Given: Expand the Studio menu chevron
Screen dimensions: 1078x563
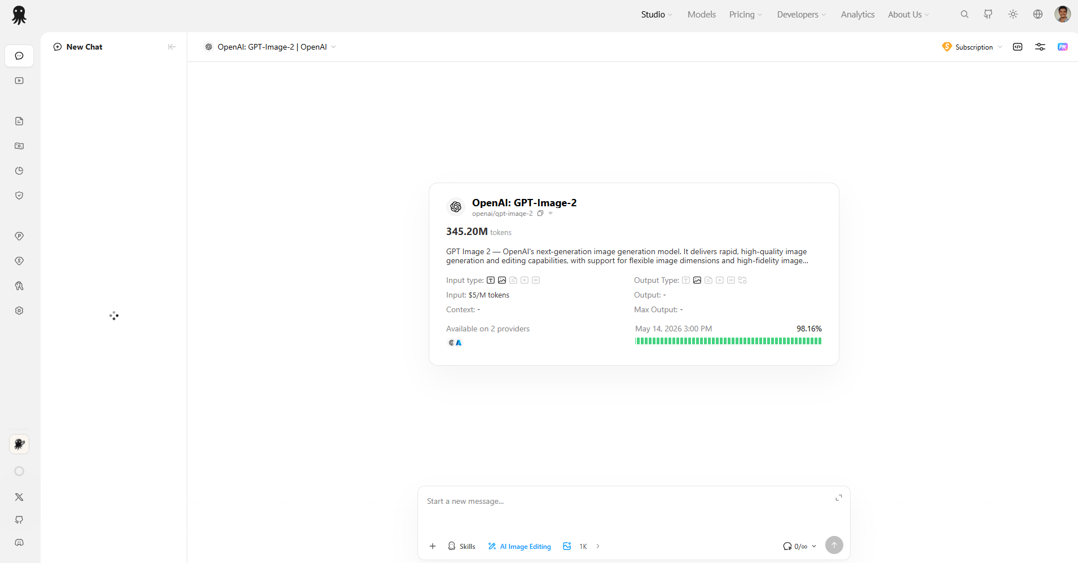Looking at the screenshot, I should (670, 15).
